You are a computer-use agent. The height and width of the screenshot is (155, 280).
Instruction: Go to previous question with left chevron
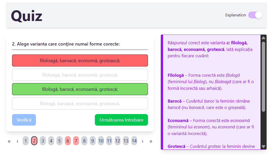(17, 141)
